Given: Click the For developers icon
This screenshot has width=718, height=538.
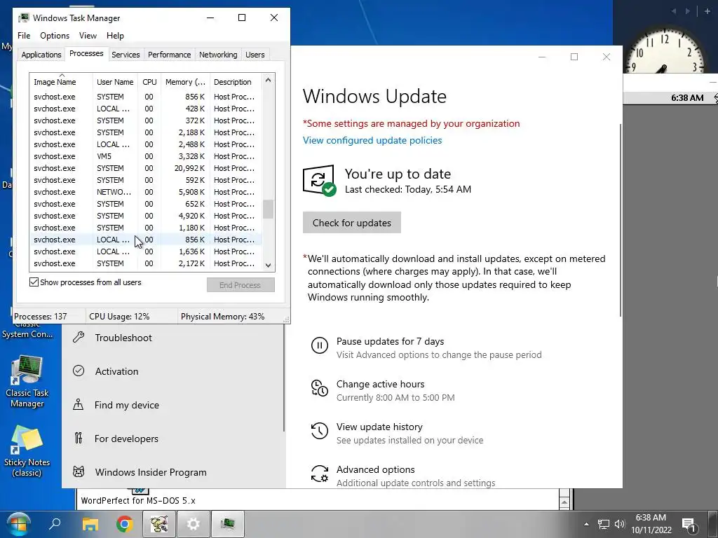Looking at the screenshot, I should pyautogui.click(x=79, y=439).
